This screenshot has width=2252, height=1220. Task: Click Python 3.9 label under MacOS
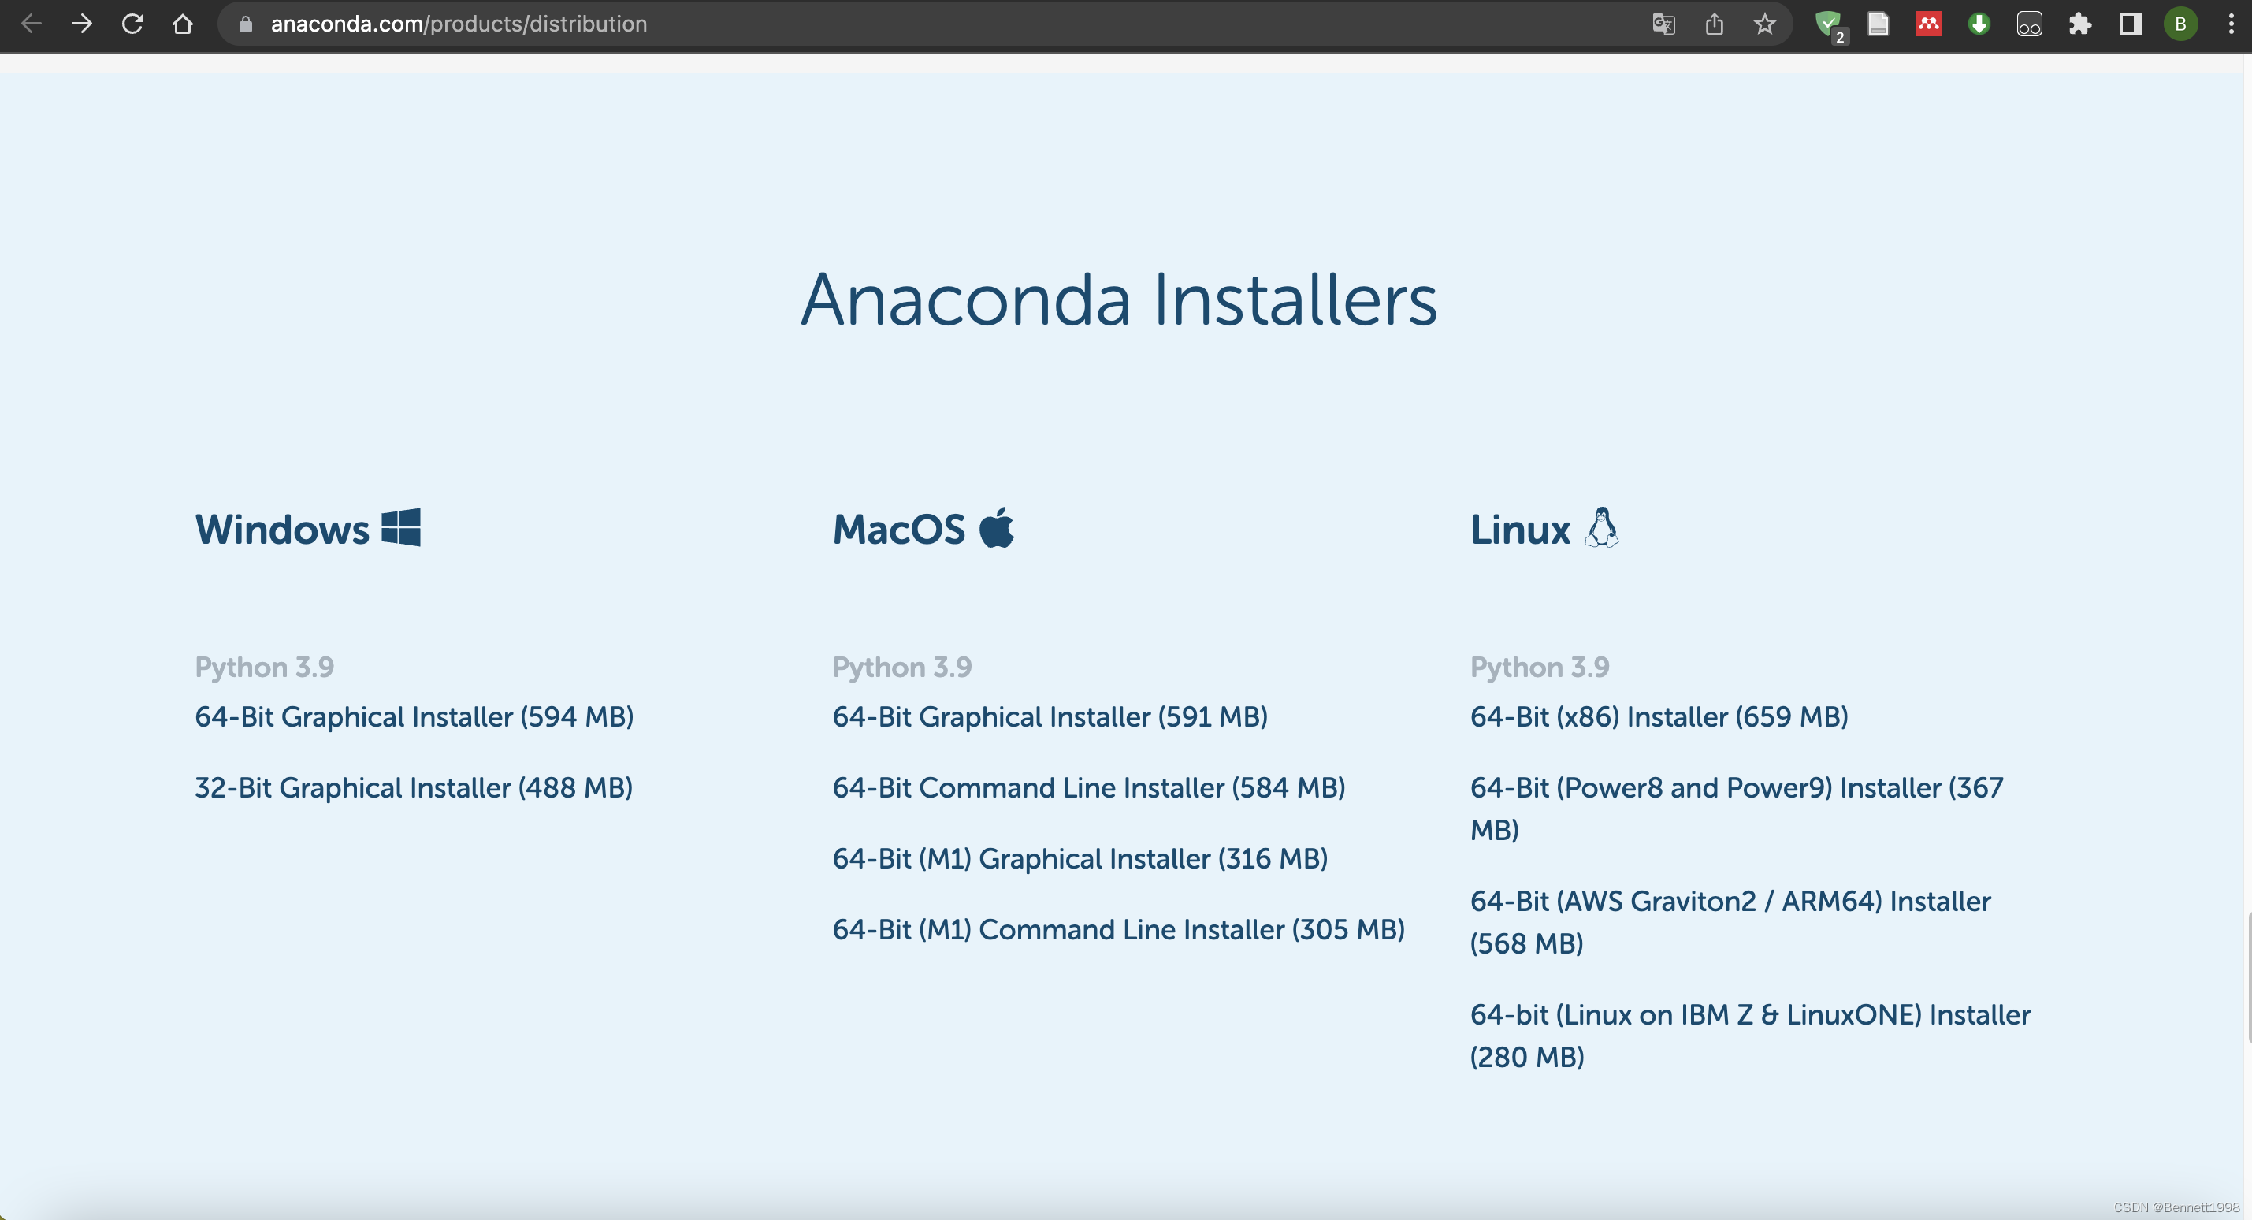click(902, 668)
